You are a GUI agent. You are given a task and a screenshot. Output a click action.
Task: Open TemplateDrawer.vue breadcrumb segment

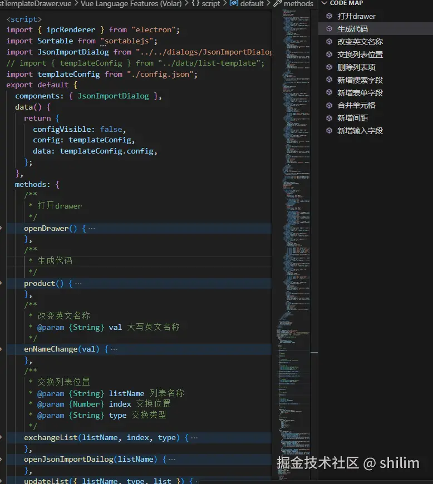pyautogui.click(x=36, y=4)
